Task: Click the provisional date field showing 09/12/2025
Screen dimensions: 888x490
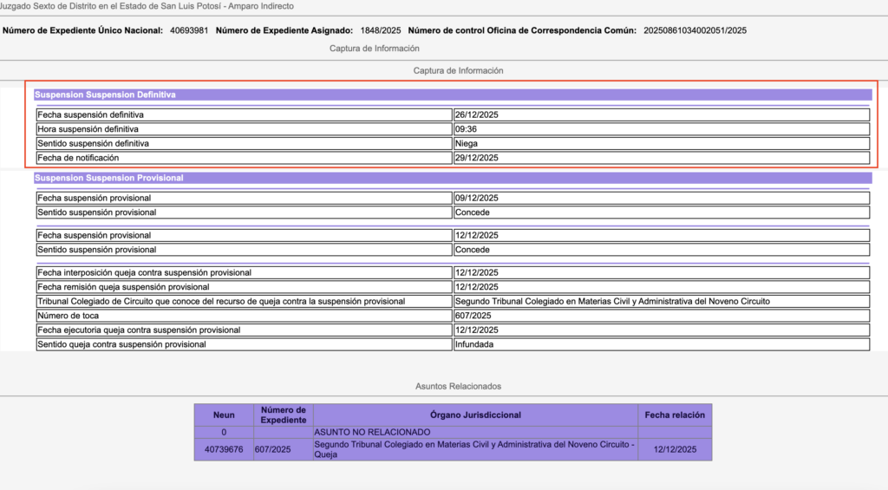Action: pyautogui.click(x=660, y=198)
